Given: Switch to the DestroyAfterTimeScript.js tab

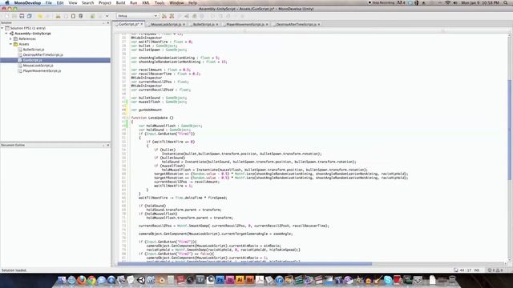Looking at the screenshot, I should point(296,24).
